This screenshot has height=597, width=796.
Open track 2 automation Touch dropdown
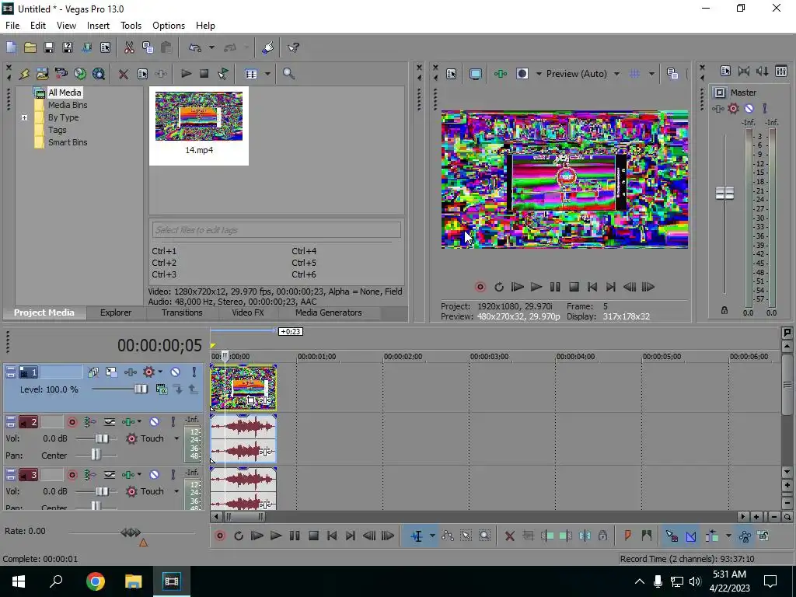pyautogui.click(x=176, y=438)
